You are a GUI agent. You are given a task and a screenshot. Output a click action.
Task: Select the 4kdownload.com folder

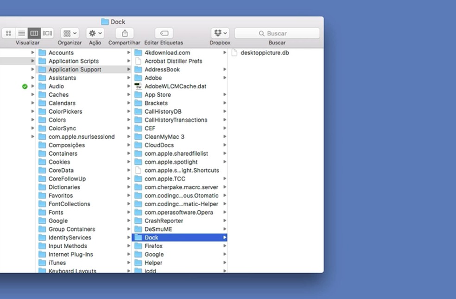(x=179, y=53)
